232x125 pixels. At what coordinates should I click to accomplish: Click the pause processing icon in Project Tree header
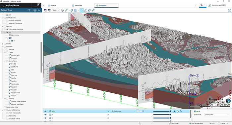35,10
